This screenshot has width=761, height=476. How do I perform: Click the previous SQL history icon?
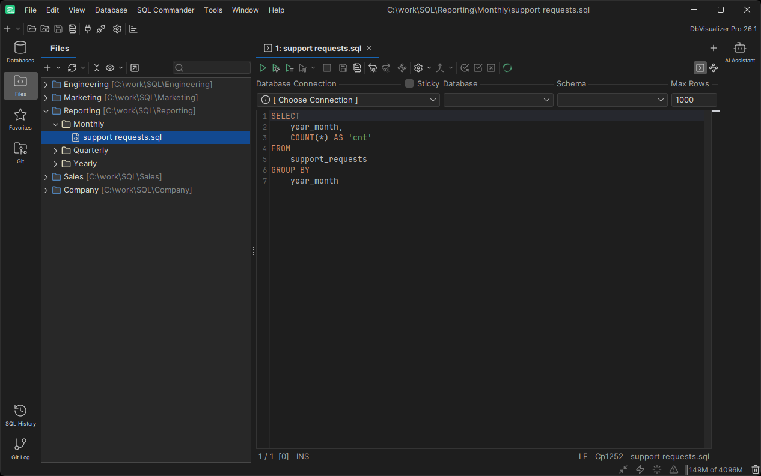pos(373,68)
